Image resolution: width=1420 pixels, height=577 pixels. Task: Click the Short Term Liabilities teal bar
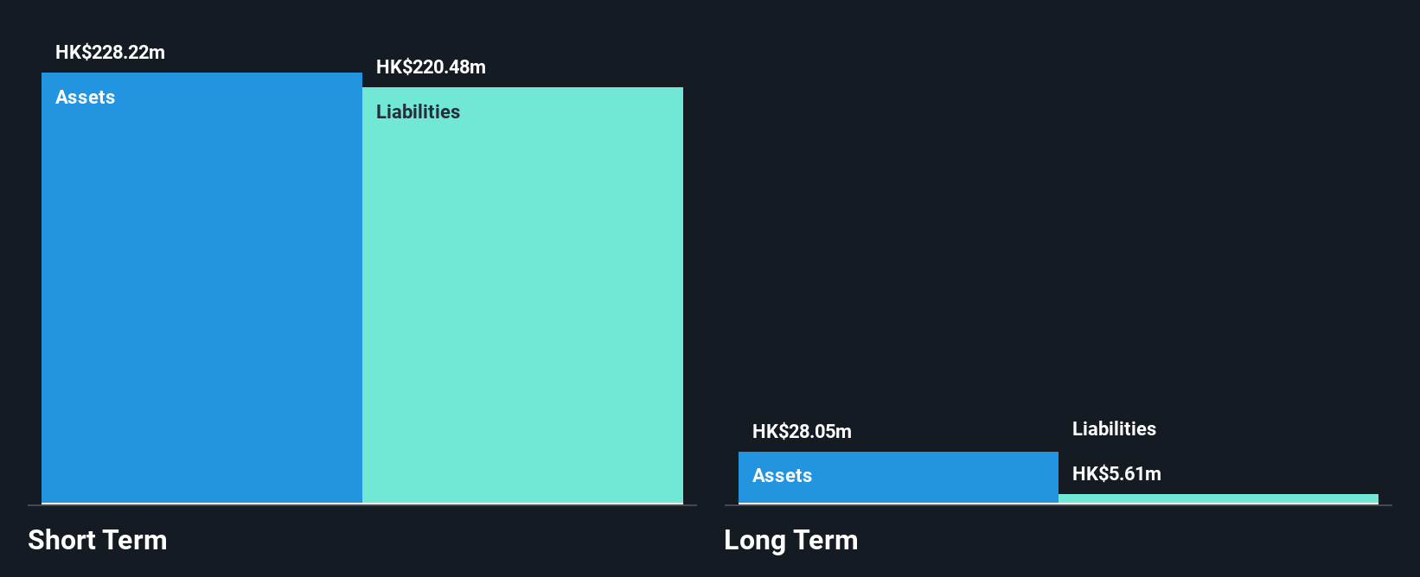522,295
